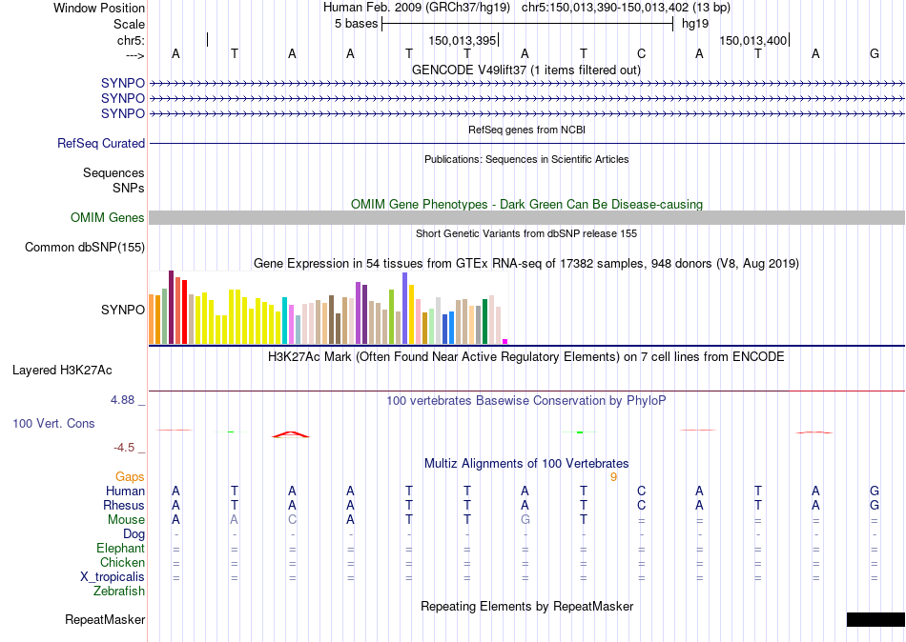Click base G in the chr5 ruler sequence

[875, 53]
